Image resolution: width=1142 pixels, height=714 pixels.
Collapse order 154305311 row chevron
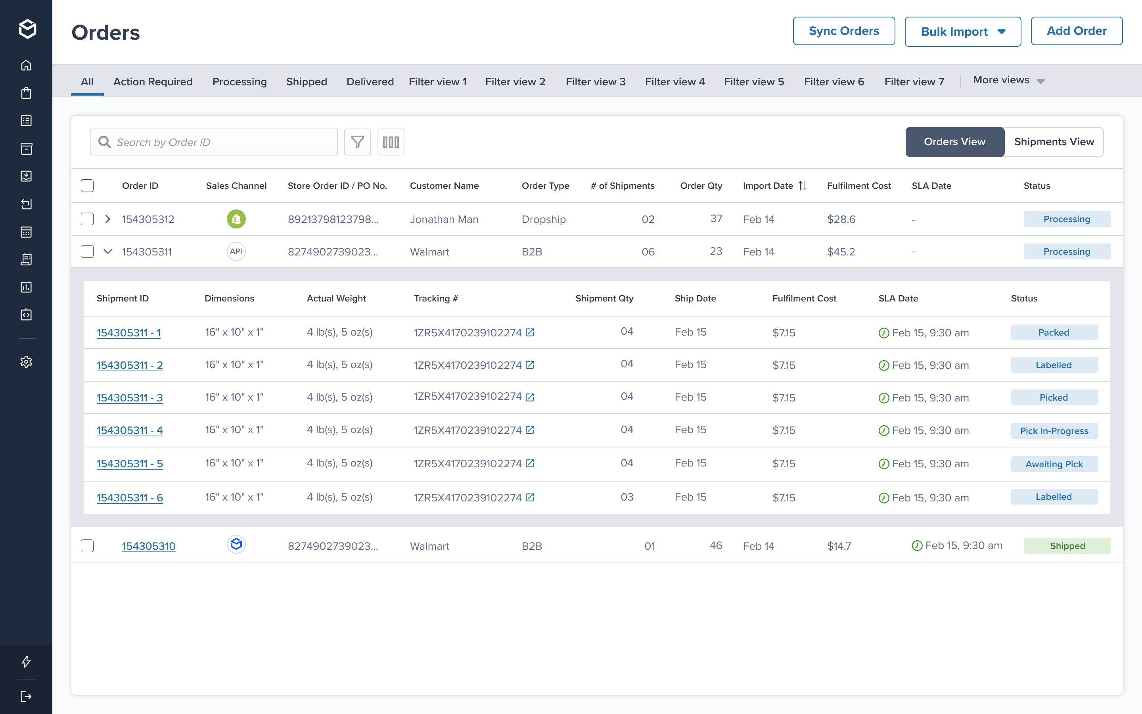(x=107, y=251)
